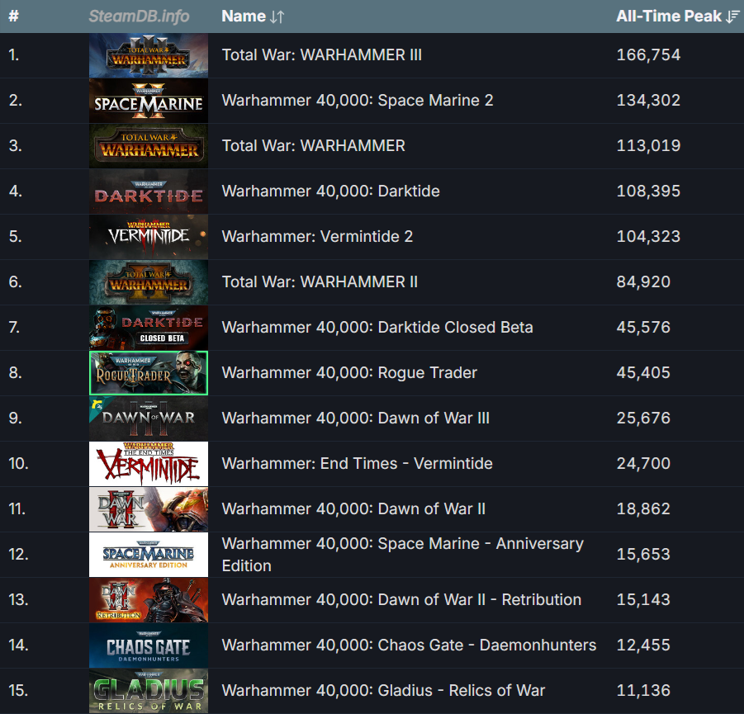This screenshot has height=714, width=744.
Task: Open the Space Marine 2 game thumbnail
Action: [x=149, y=101]
